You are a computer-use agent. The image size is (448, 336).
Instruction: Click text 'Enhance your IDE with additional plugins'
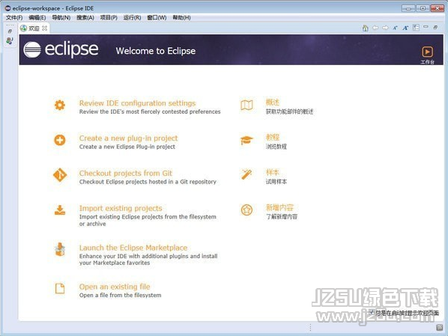tap(133, 257)
